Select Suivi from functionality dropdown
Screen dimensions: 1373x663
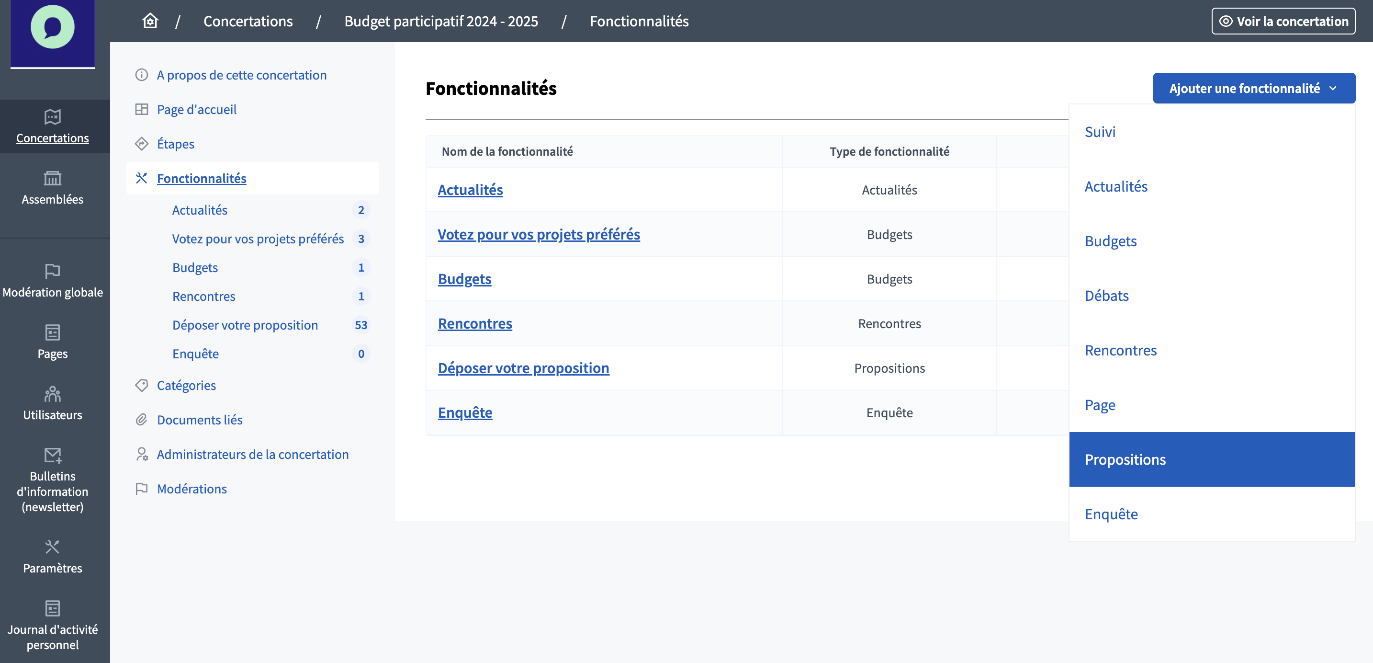[x=1100, y=132]
